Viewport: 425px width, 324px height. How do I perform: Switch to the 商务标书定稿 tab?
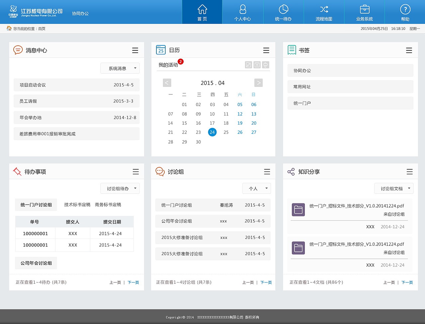coord(108,205)
